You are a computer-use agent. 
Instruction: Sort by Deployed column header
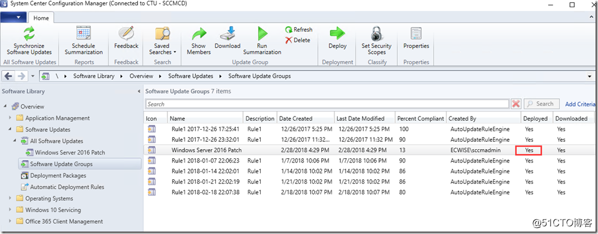537,118
